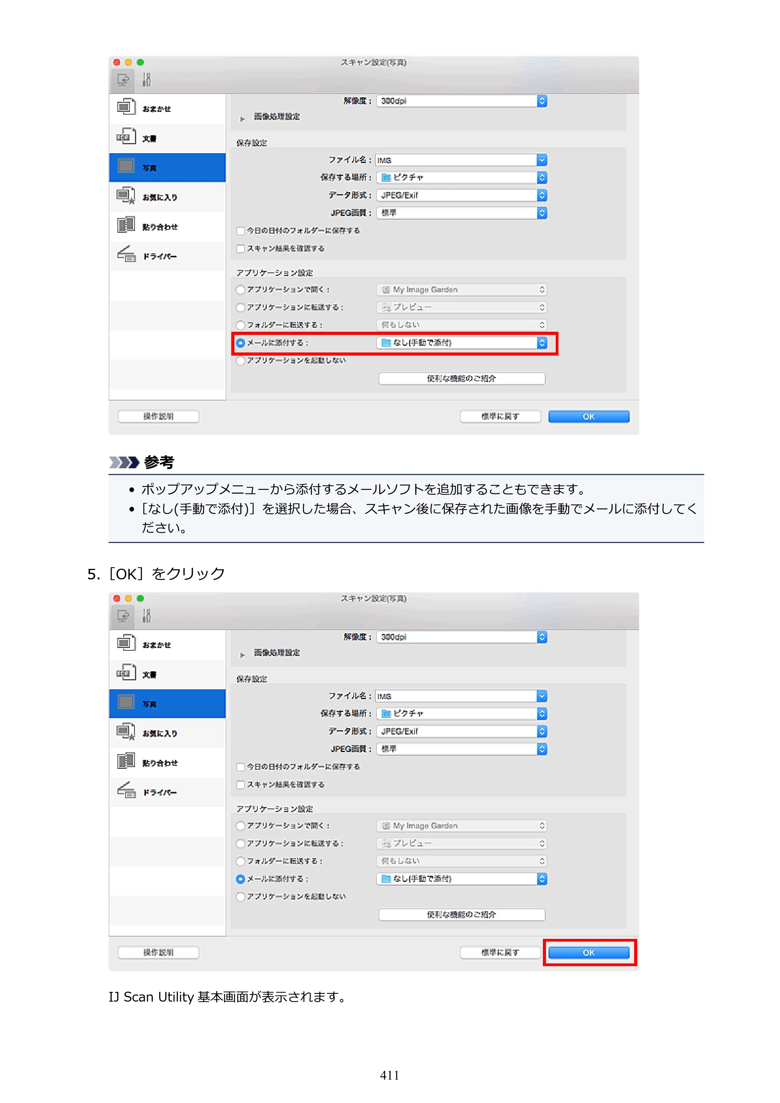Enable スキャン結果を確認する checkbox in lower dialog
This screenshot has width=780, height=1103.
(241, 785)
